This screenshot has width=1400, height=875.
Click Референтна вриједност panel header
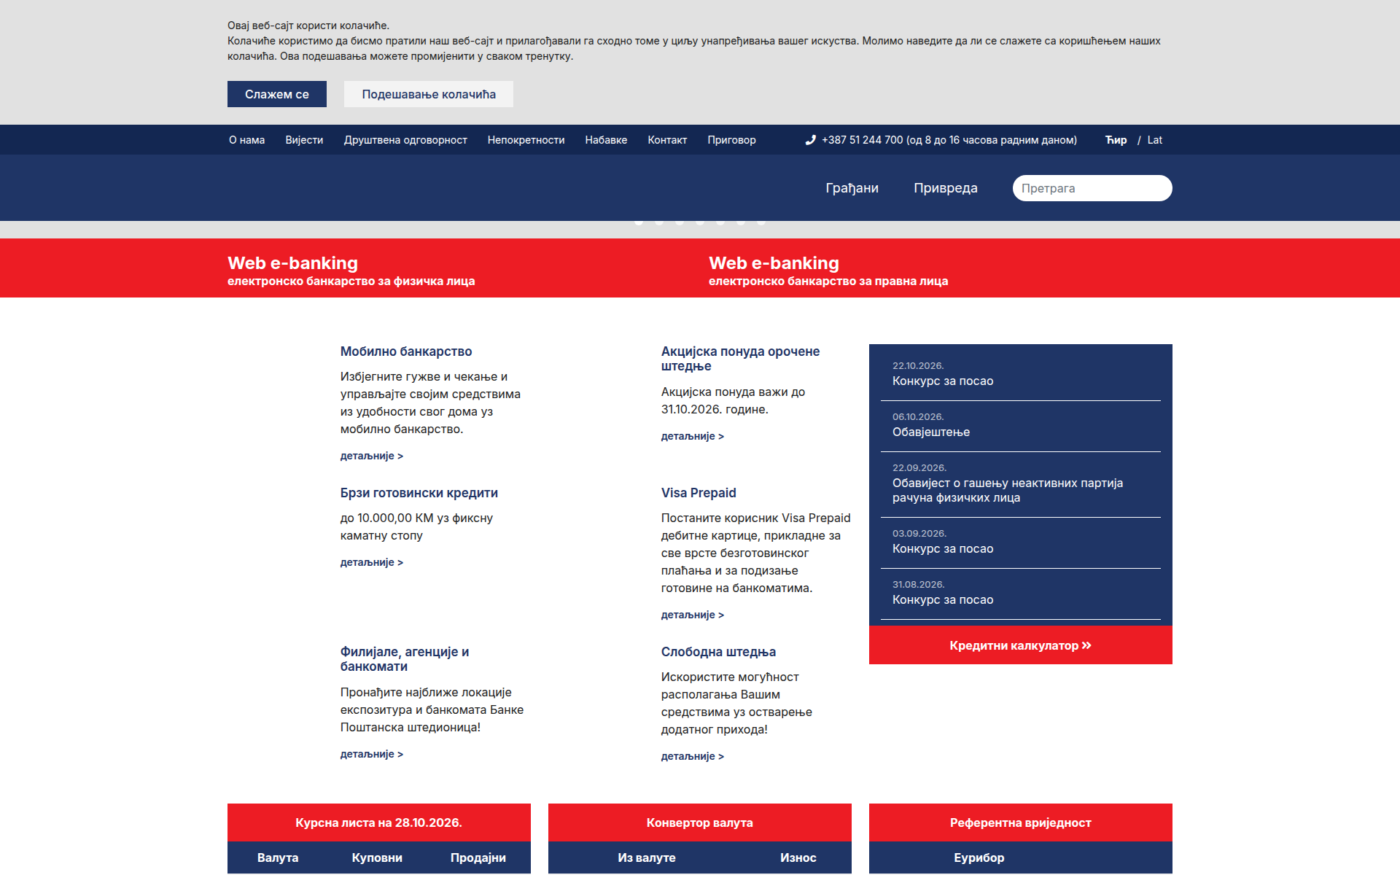tap(1021, 822)
